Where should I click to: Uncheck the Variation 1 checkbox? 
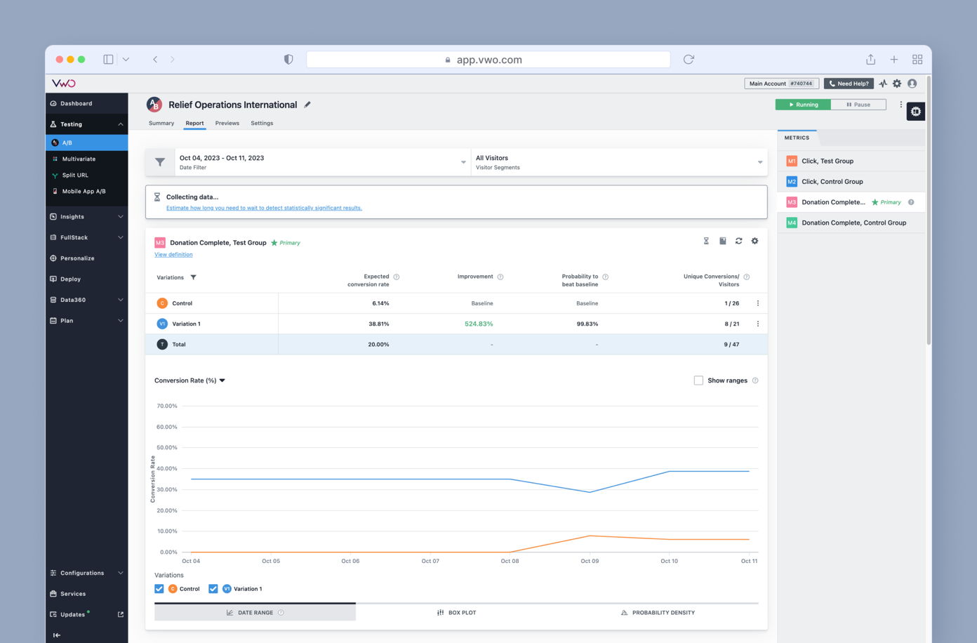[x=213, y=589]
